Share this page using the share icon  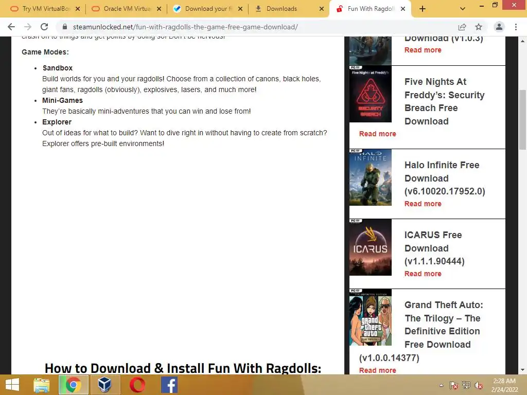[462, 27]
